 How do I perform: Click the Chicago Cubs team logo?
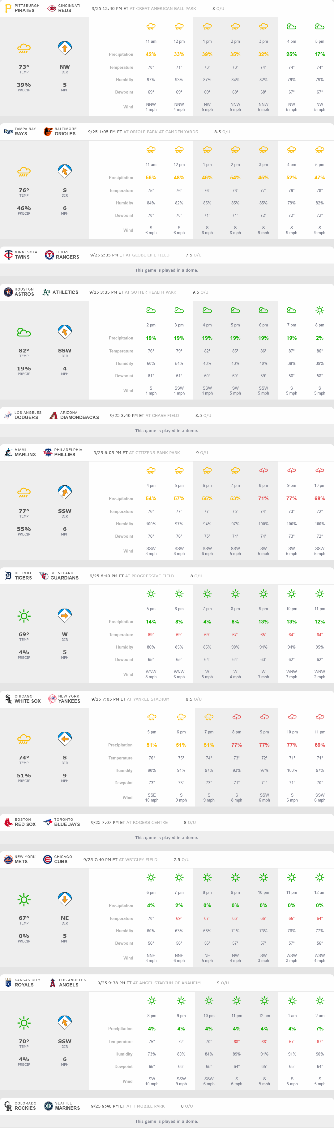[x=48, y=859]
